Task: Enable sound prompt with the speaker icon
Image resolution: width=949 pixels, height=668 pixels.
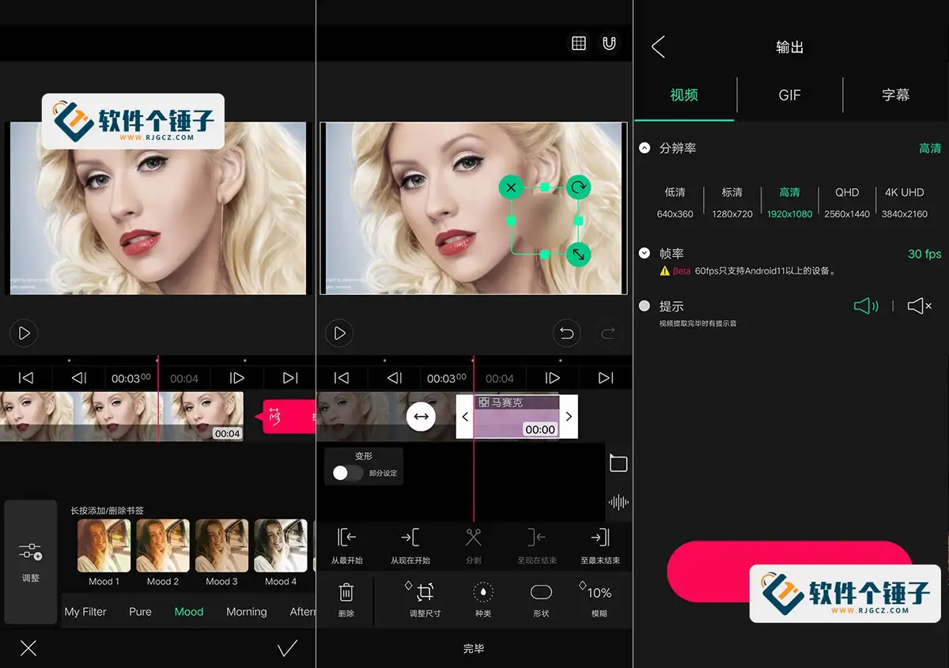Action: click(x=866, y=306)
